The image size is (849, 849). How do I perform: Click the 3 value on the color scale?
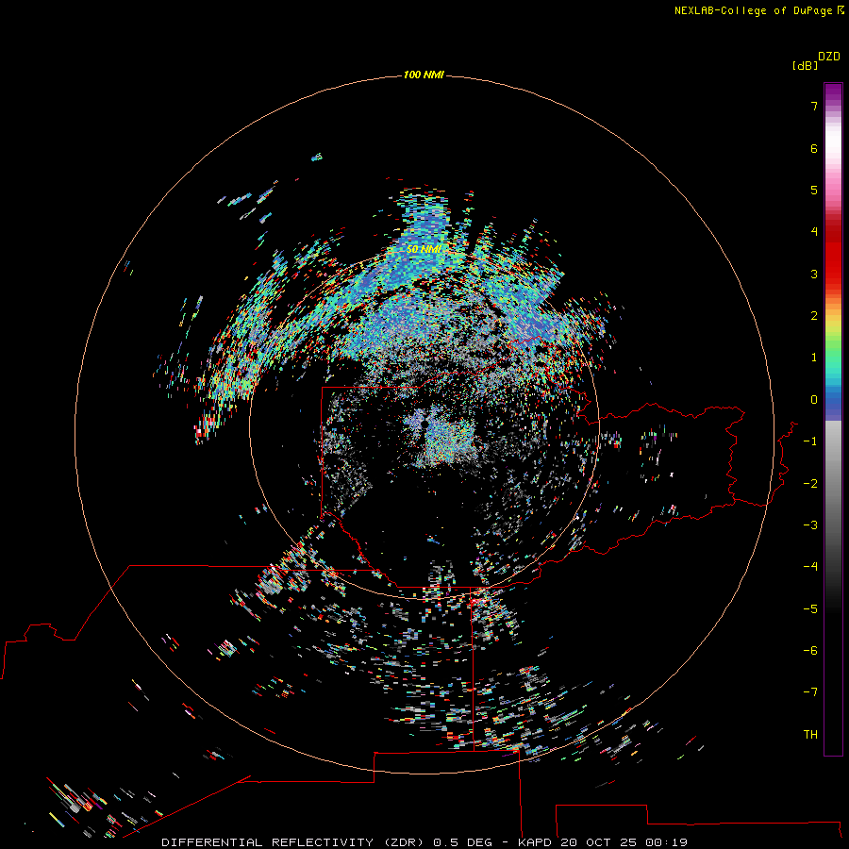[814, 275]
